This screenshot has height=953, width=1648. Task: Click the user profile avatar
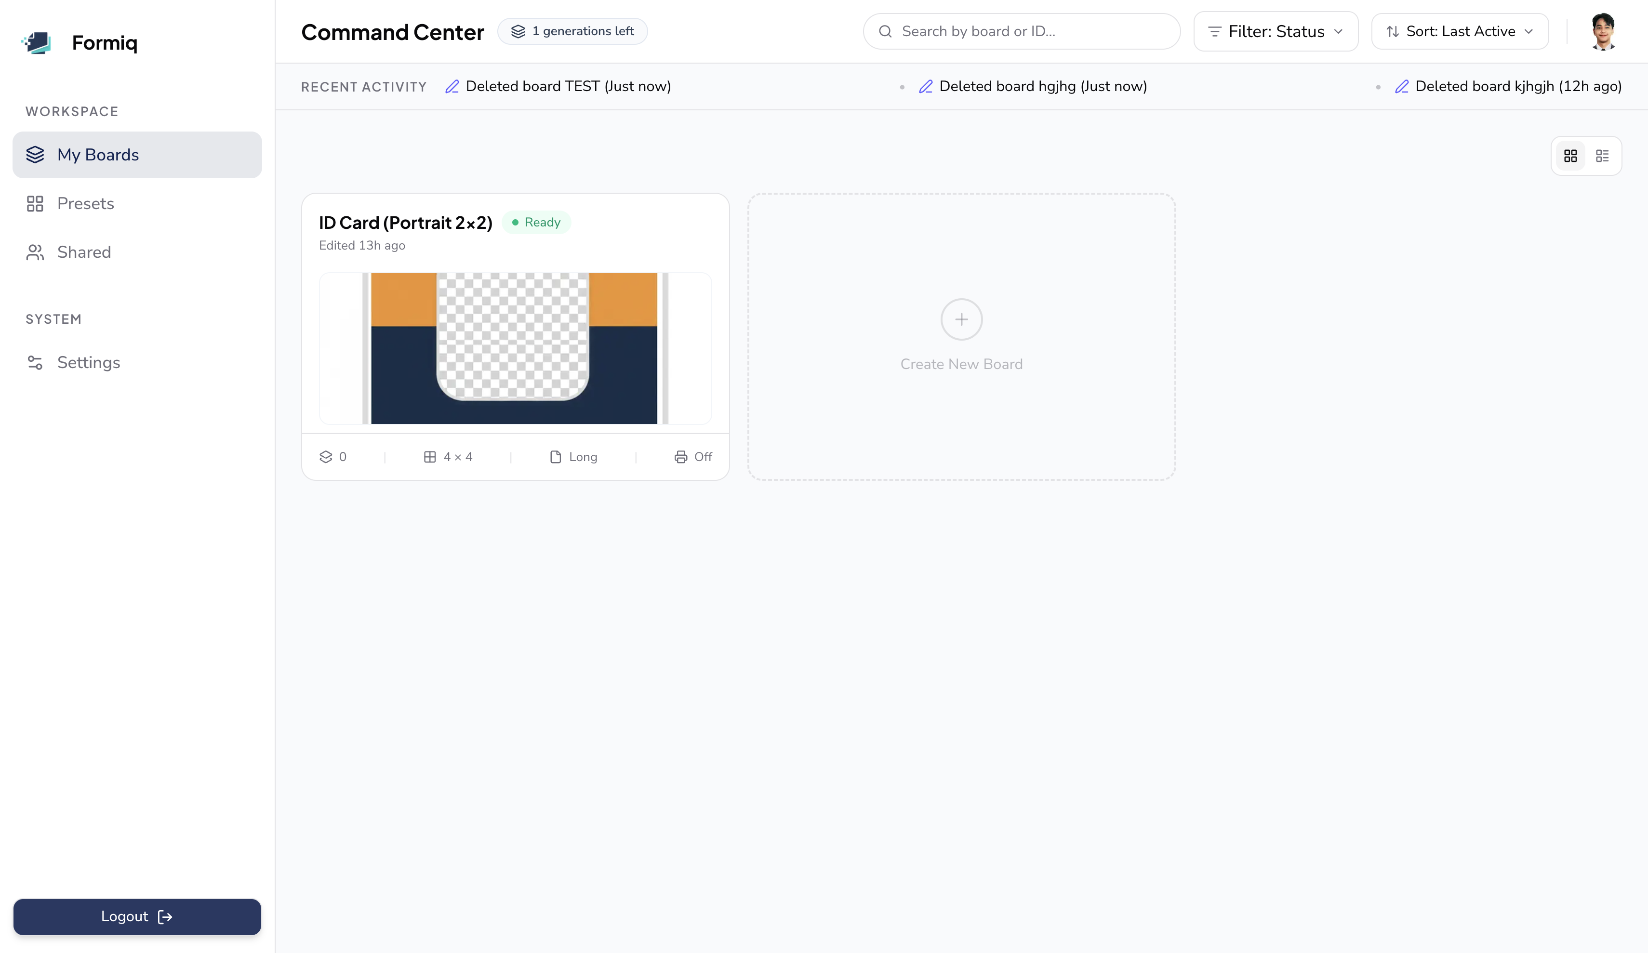coord(1602,31)
